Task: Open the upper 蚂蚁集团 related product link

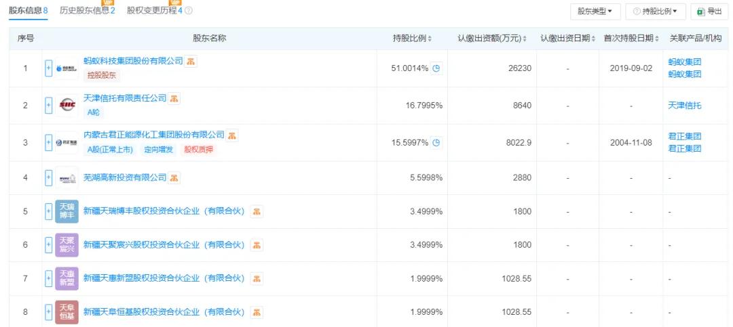Action: click(x=685, y=62)
